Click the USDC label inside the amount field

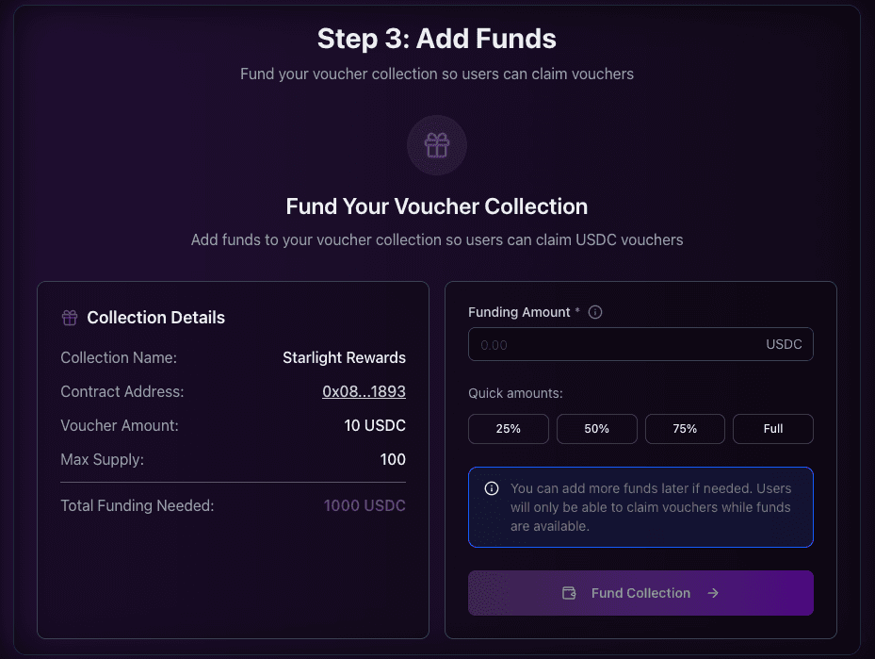pyautogui.click(x=784, y=344)
